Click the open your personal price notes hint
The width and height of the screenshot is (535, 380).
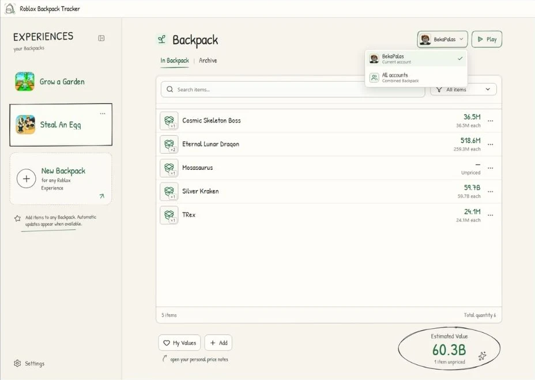(x=199, y=359)
